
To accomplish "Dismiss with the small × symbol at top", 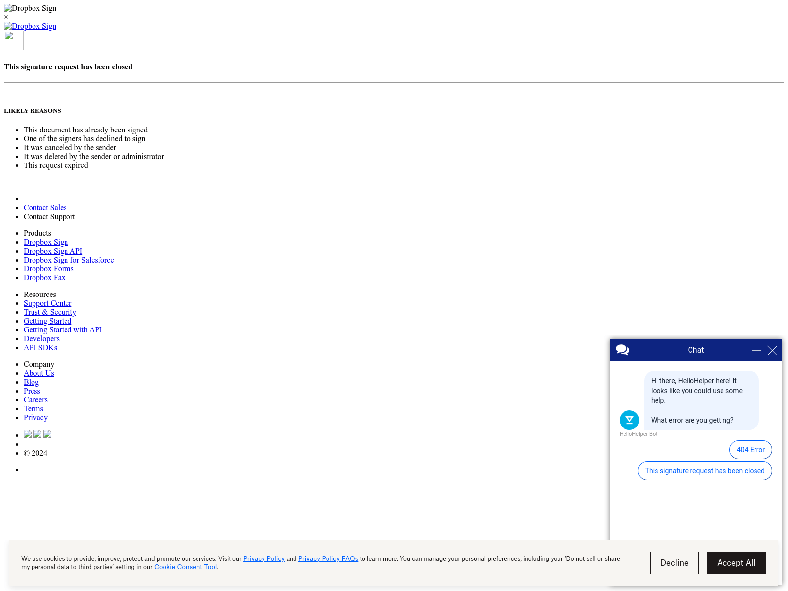I will [6, 17].
